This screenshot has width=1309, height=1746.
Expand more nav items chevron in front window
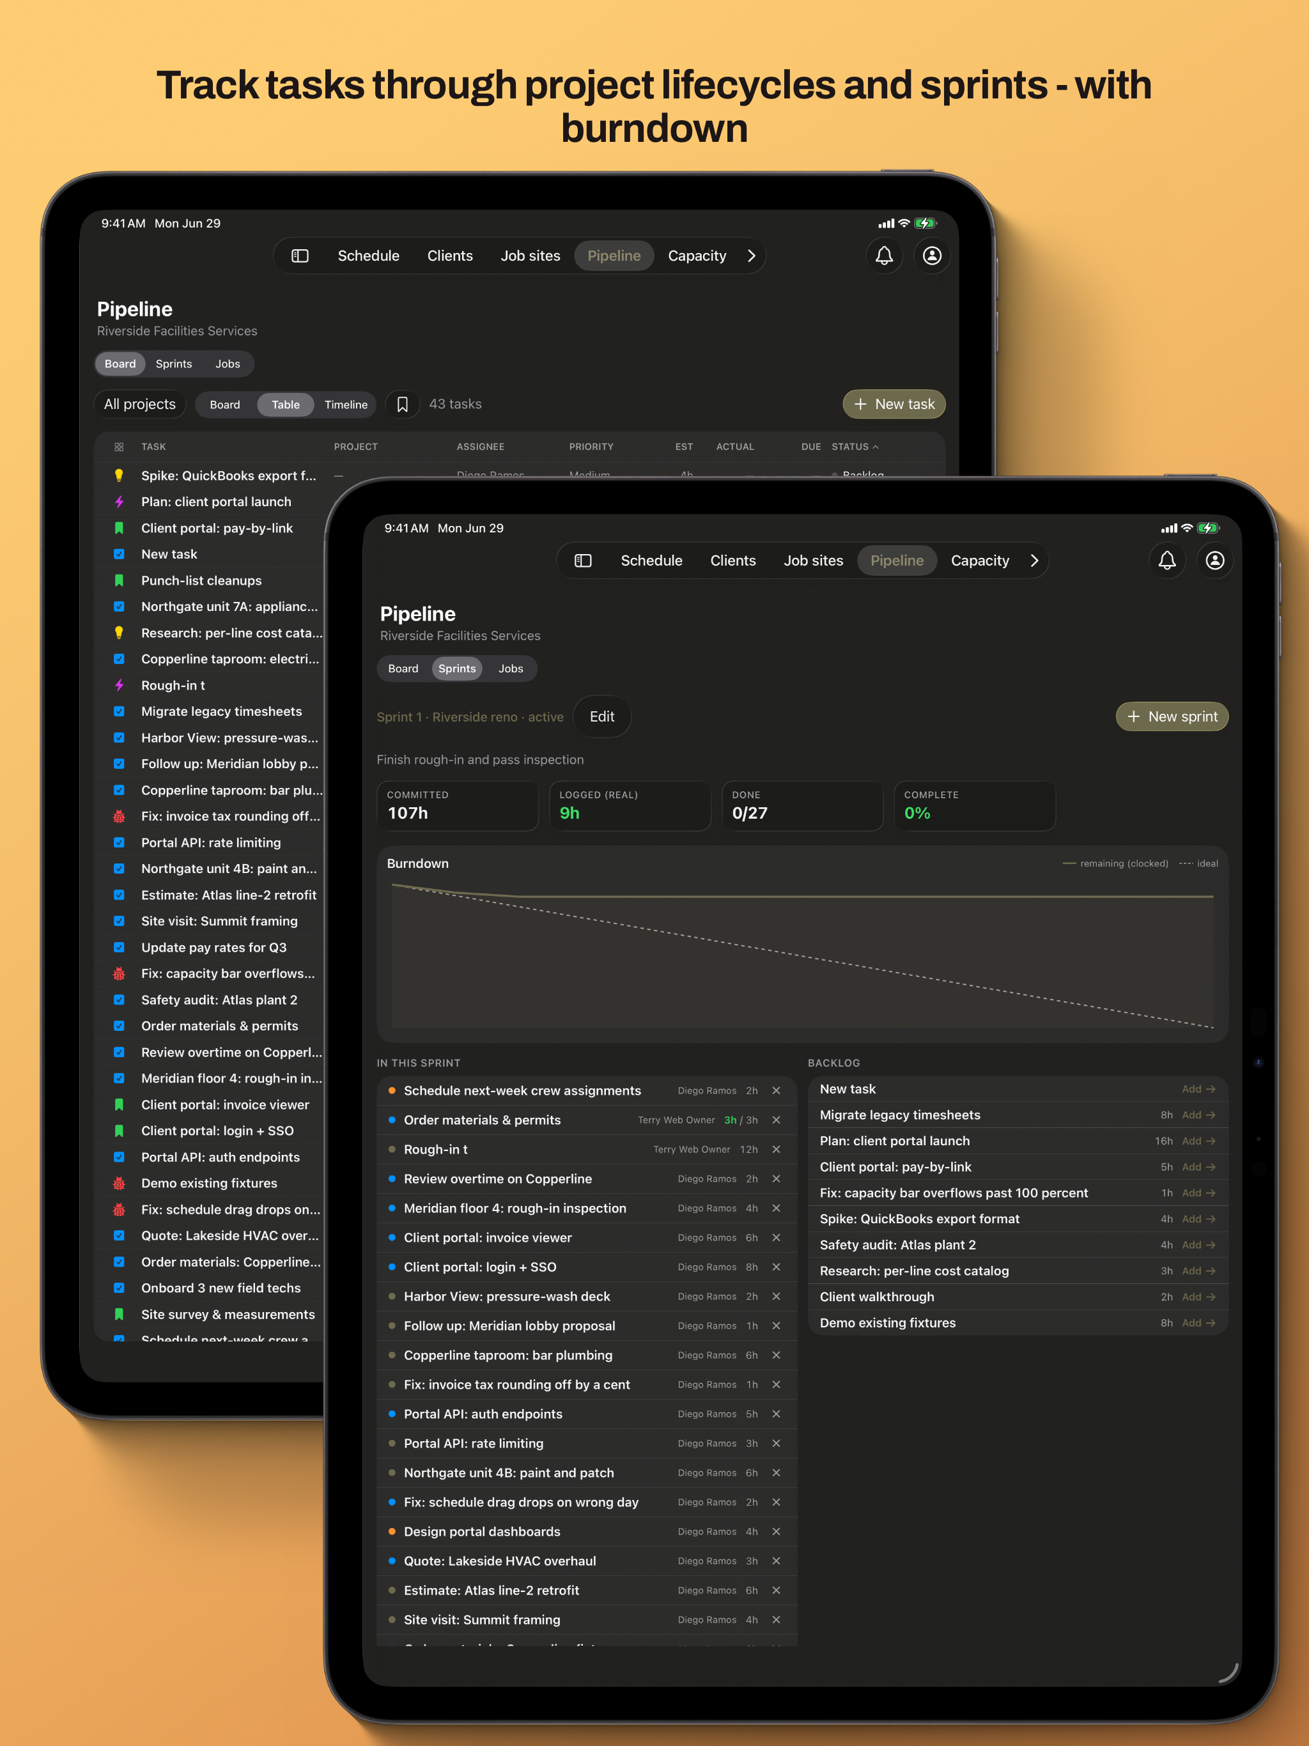click(x=1034, y=560)
